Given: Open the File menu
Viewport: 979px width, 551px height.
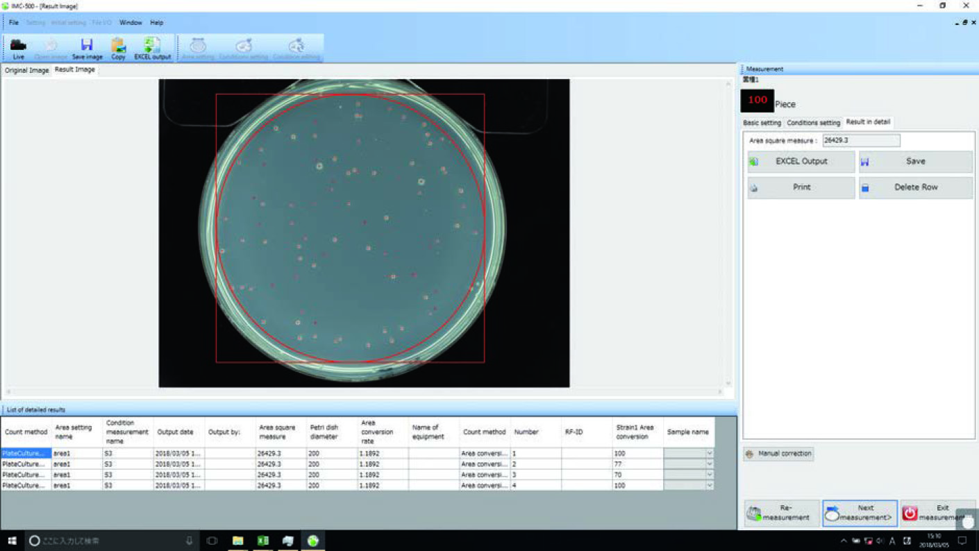Looking at the screenshot, I should (x=14, y=23).
